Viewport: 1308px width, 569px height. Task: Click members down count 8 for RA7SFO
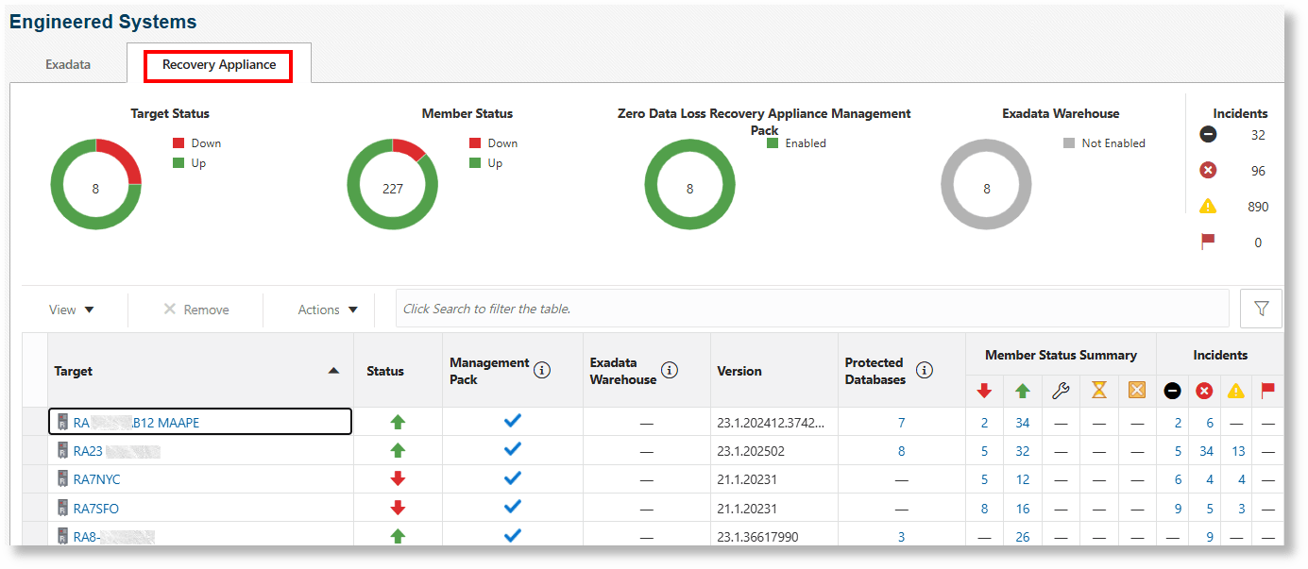click(984, 509)
